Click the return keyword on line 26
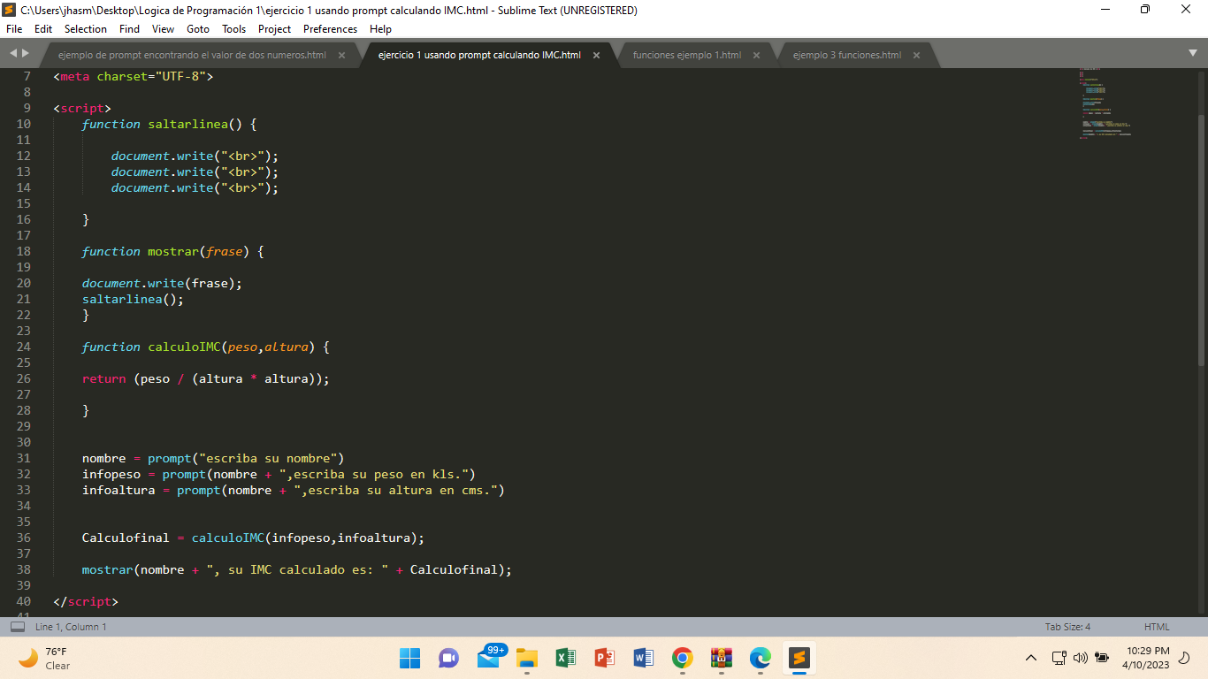1208x679 pixels. pyautogui.click(x=104, y=378)
